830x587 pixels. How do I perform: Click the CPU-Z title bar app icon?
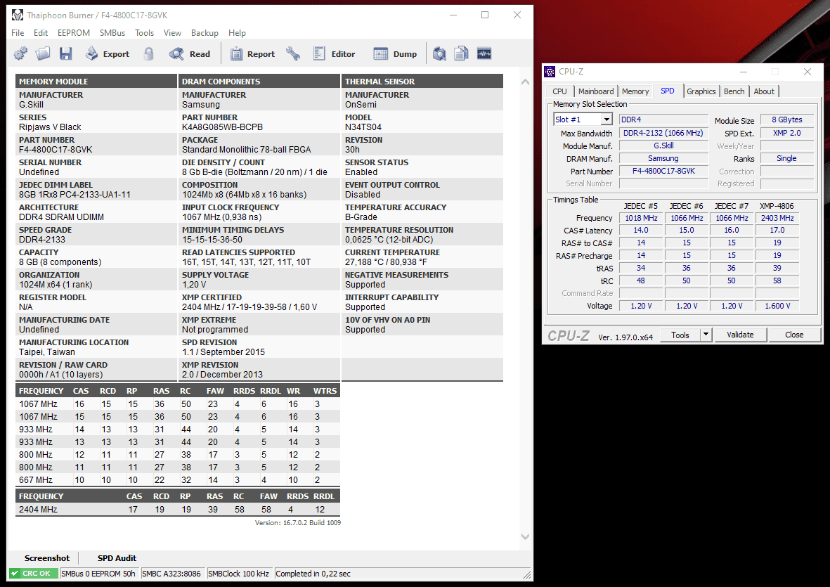pos(550,72)
